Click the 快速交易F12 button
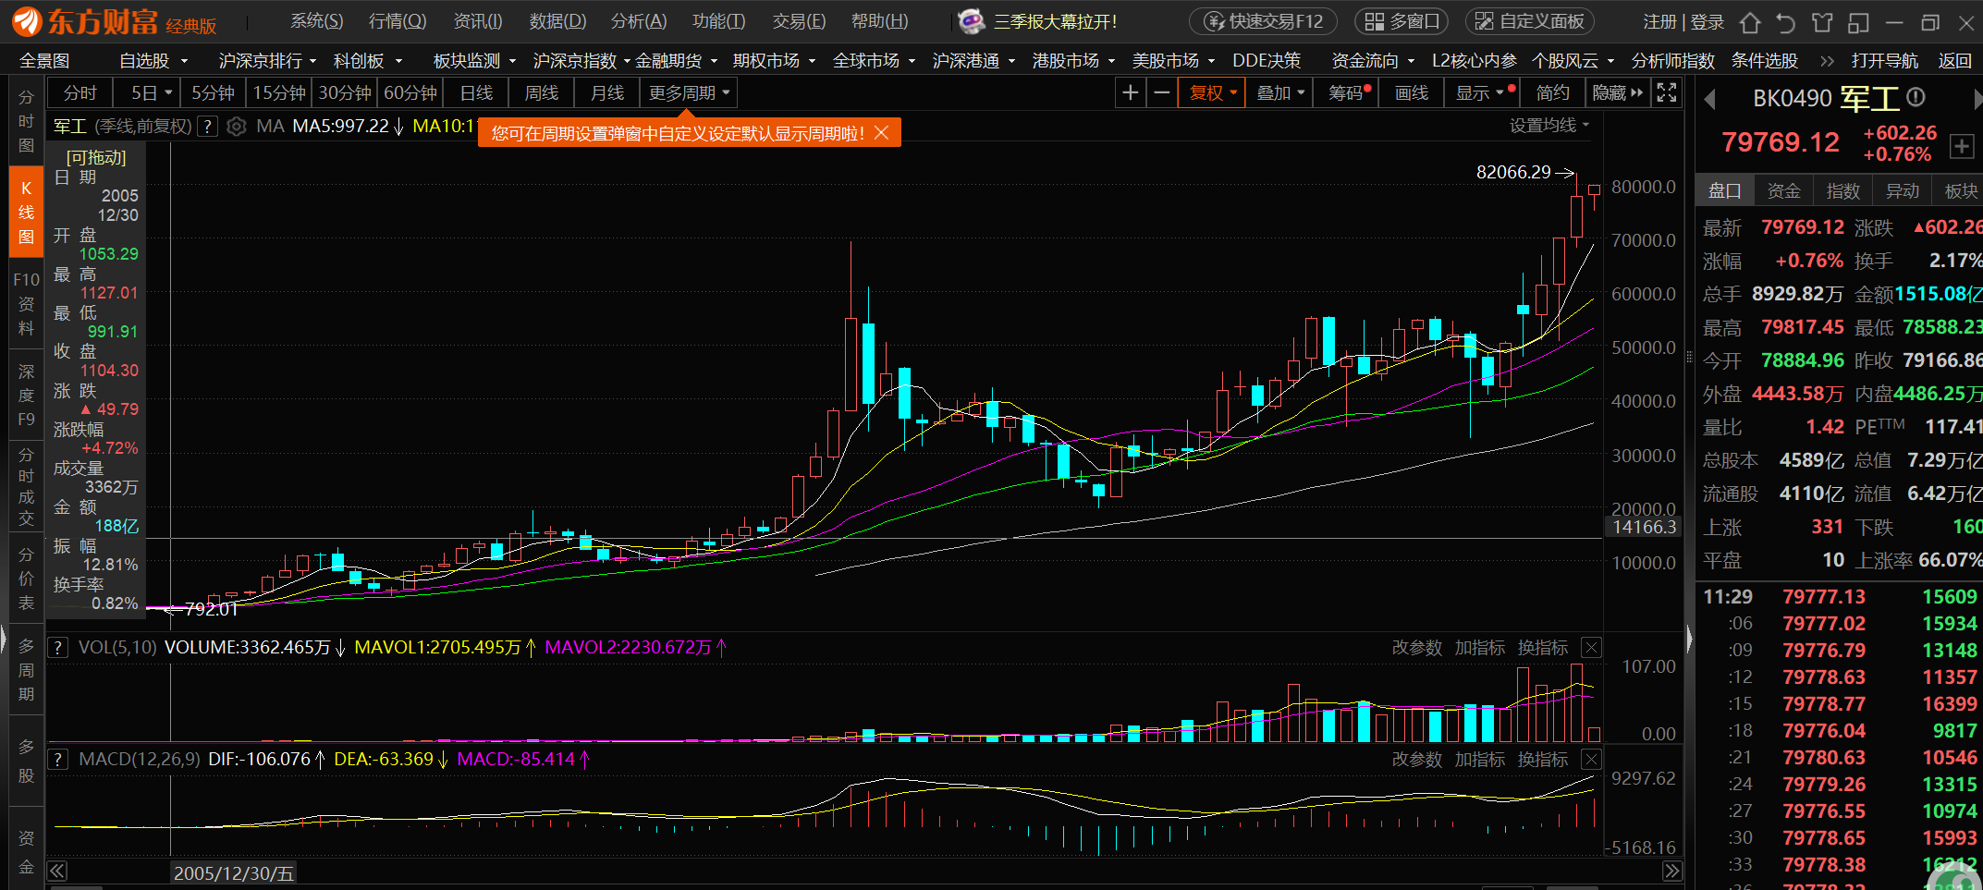This screenshot has height=890, width=1983. [x=1265, y=21]
